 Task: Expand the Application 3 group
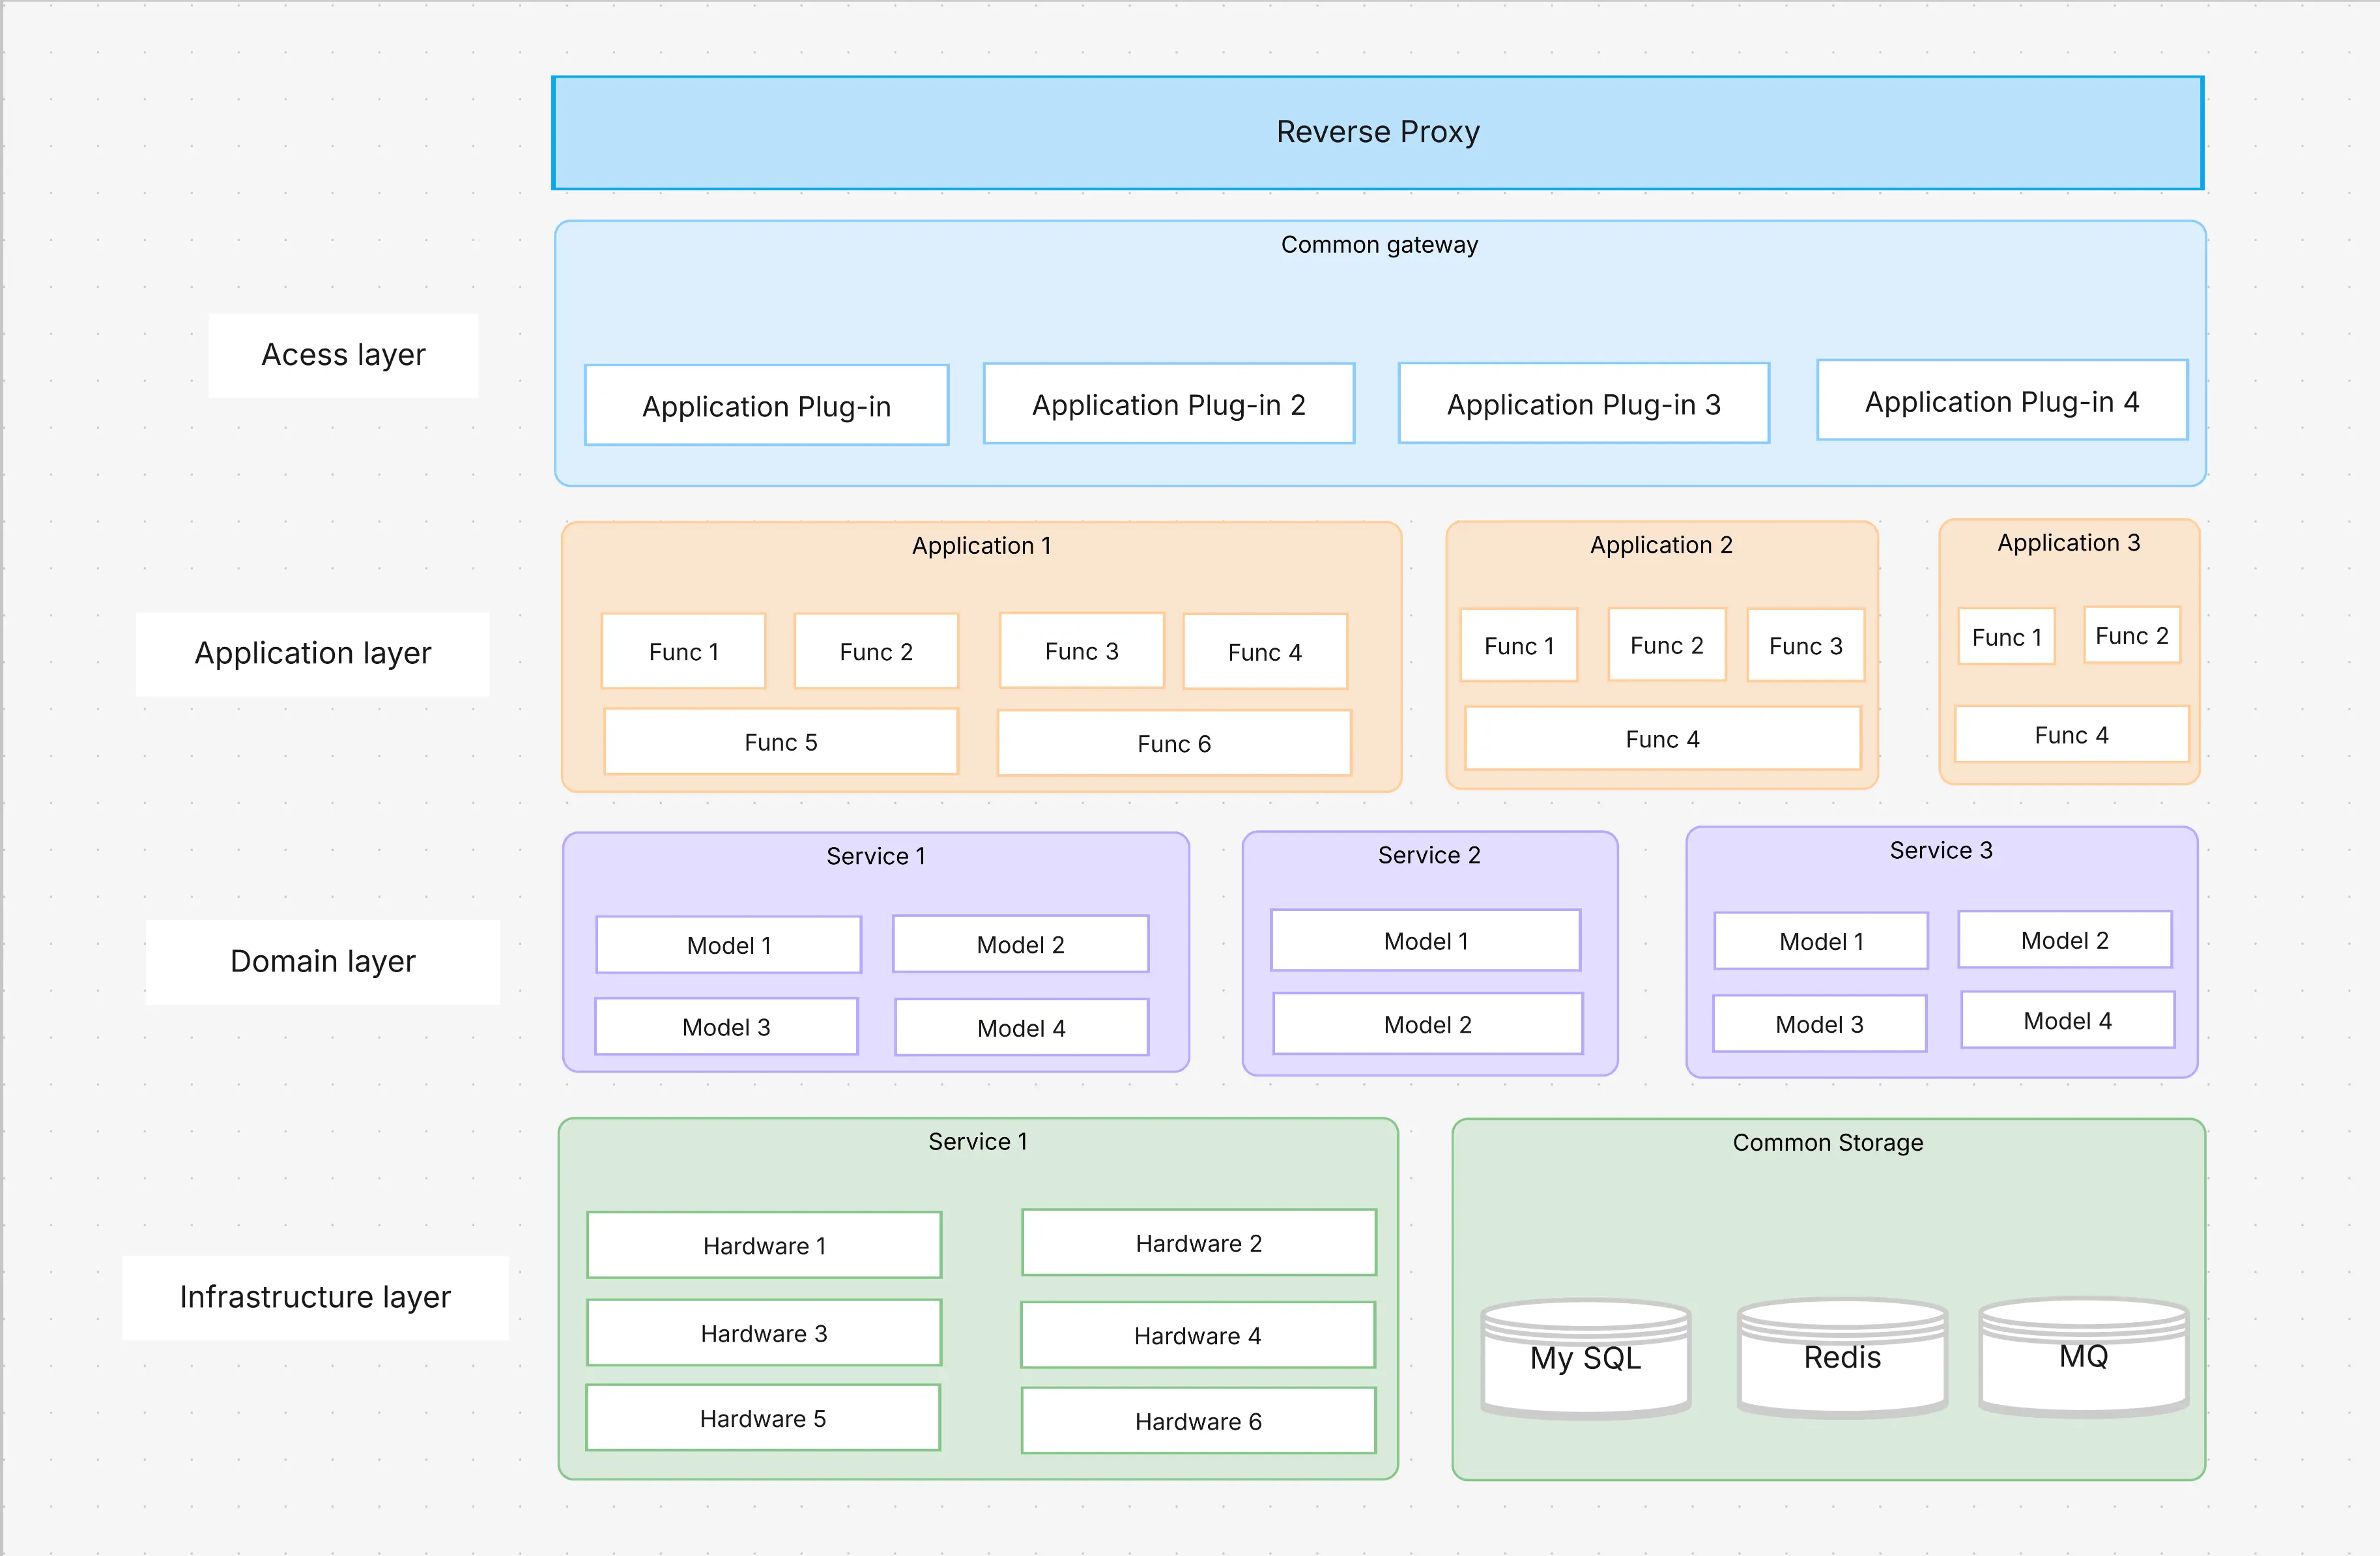2068,543
